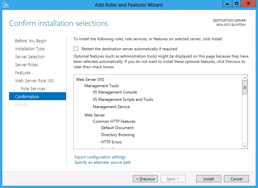Open the Server Roles step
Screen dimensions: 258x188
pos(26,65)
